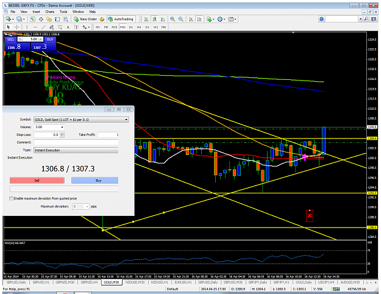The width and height of the screenshot is (381, 294).
Task: Open the chart templates dropdown
Action: 232,19
